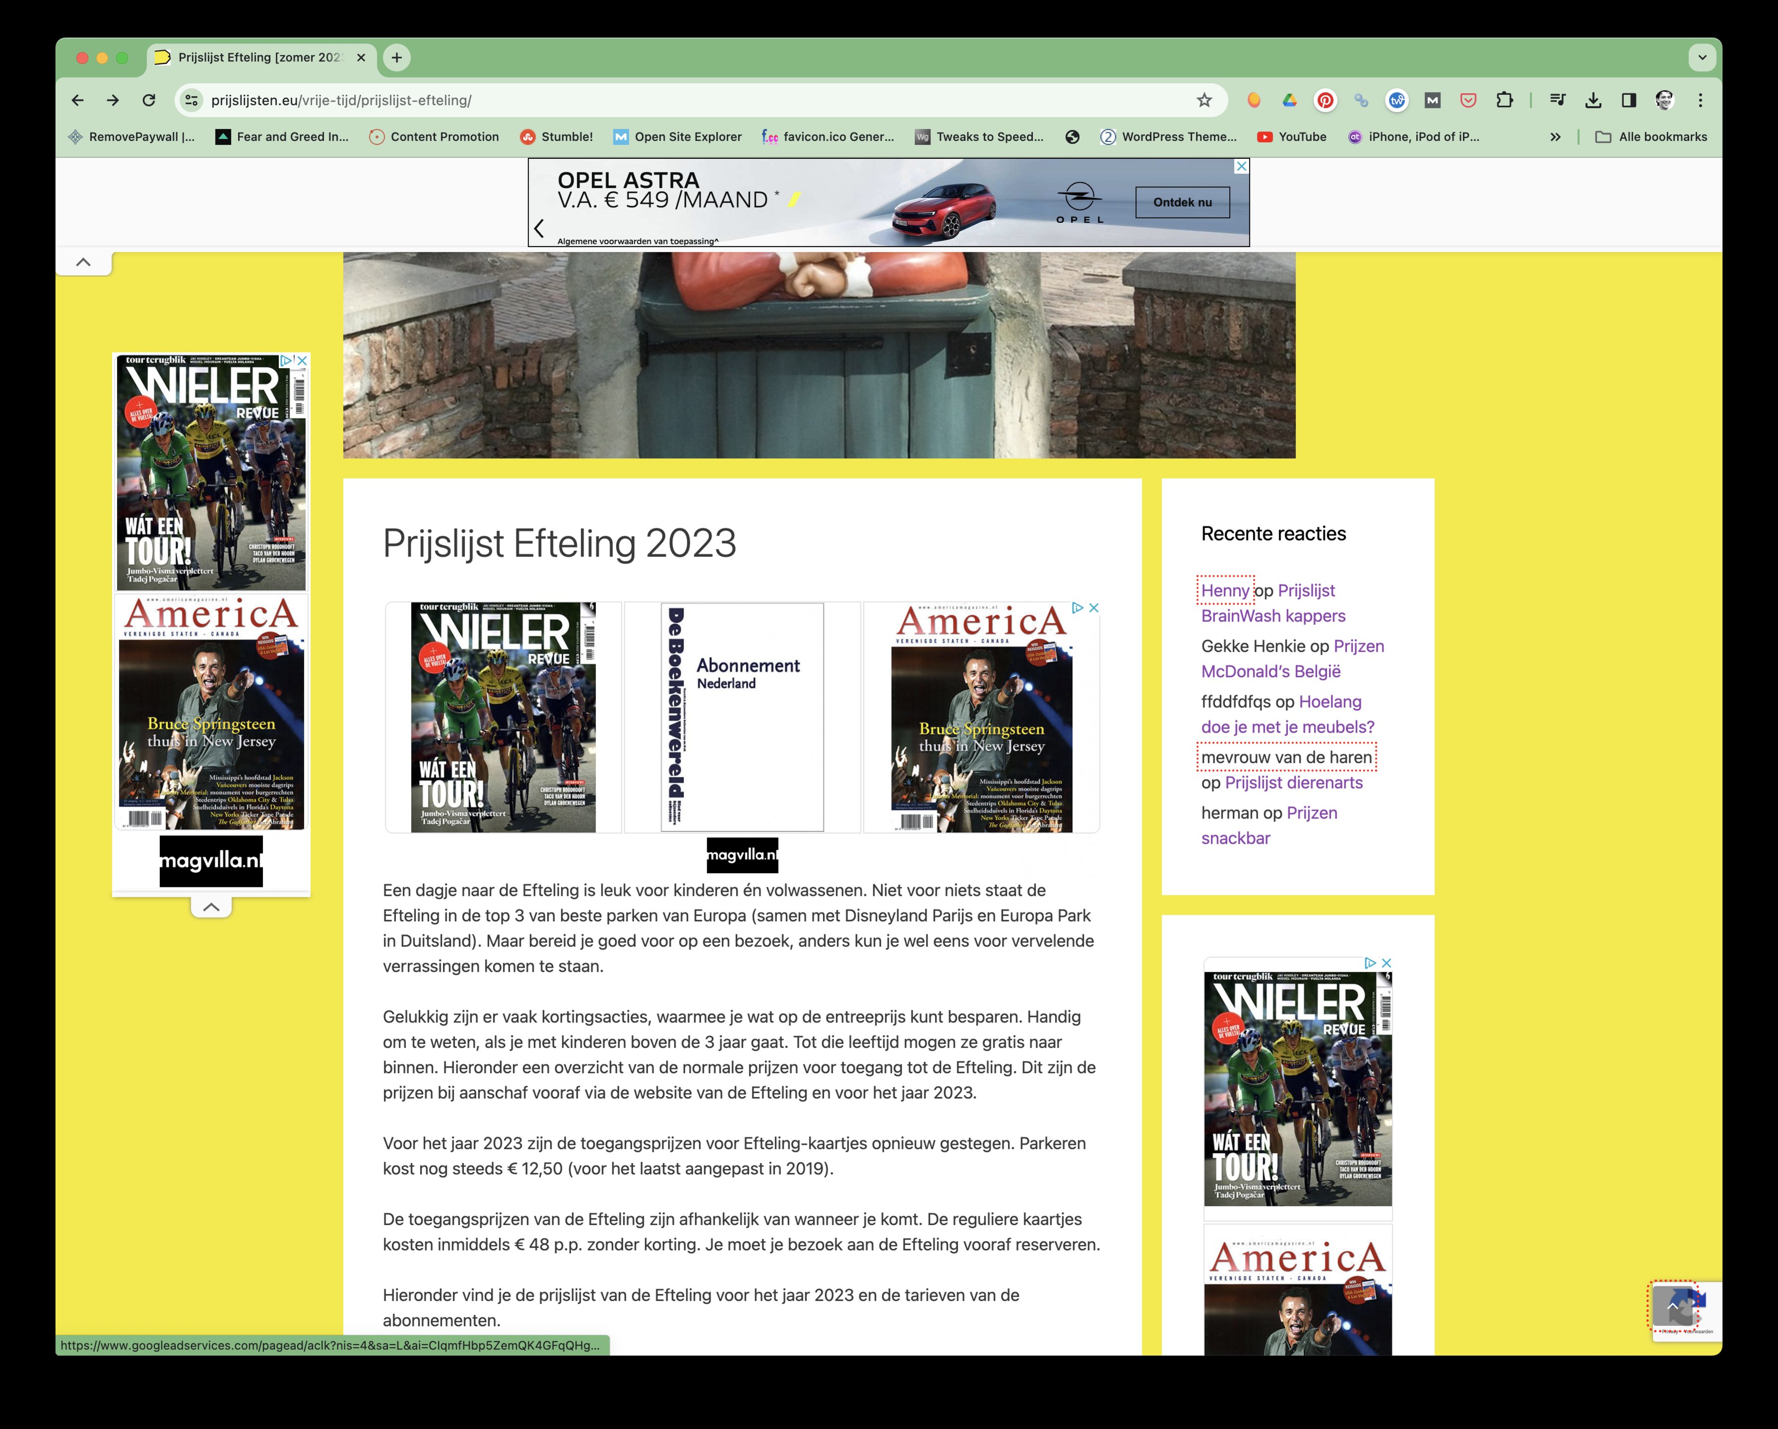
Task: Open the Chrome profile avatar
Action: [x=1664, y=101]
